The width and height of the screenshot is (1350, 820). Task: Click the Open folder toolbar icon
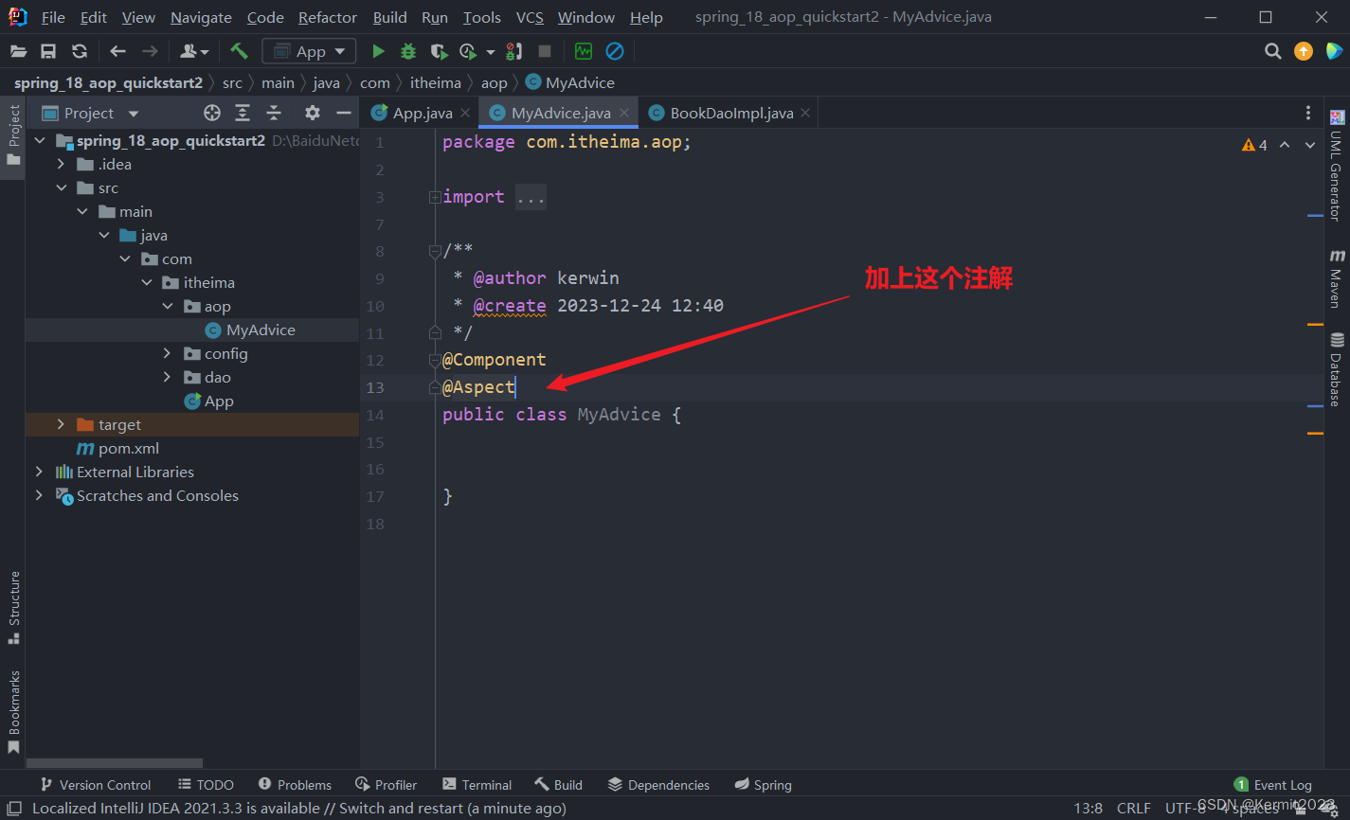coord(18,51)
